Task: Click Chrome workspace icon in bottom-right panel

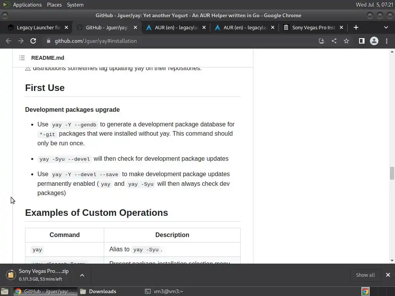Action: click(x=365, y=291)
